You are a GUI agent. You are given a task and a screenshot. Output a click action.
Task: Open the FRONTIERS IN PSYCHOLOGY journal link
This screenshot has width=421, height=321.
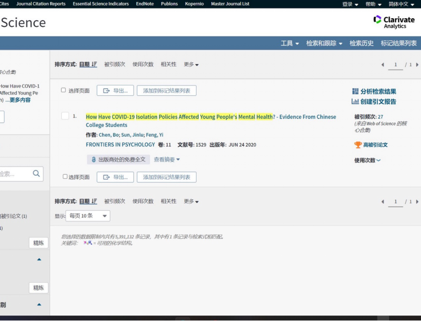[120, 145]
